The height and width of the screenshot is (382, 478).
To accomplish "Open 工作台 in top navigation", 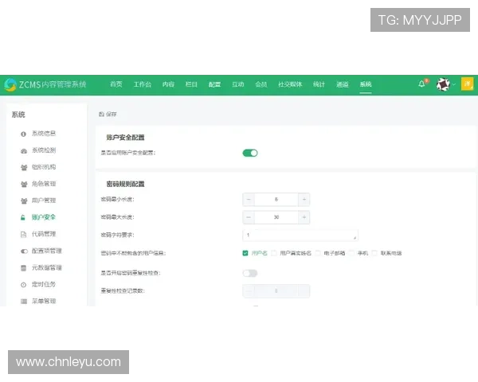I will point(143,84).
